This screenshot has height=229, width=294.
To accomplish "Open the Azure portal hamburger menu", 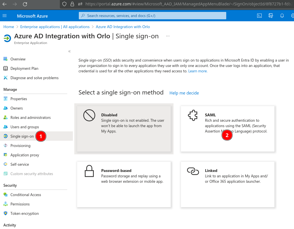I will pos(5,16).
